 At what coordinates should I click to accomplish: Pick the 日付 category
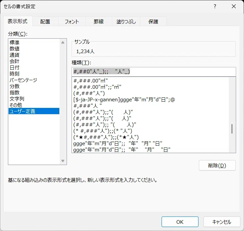pos(34,67)
